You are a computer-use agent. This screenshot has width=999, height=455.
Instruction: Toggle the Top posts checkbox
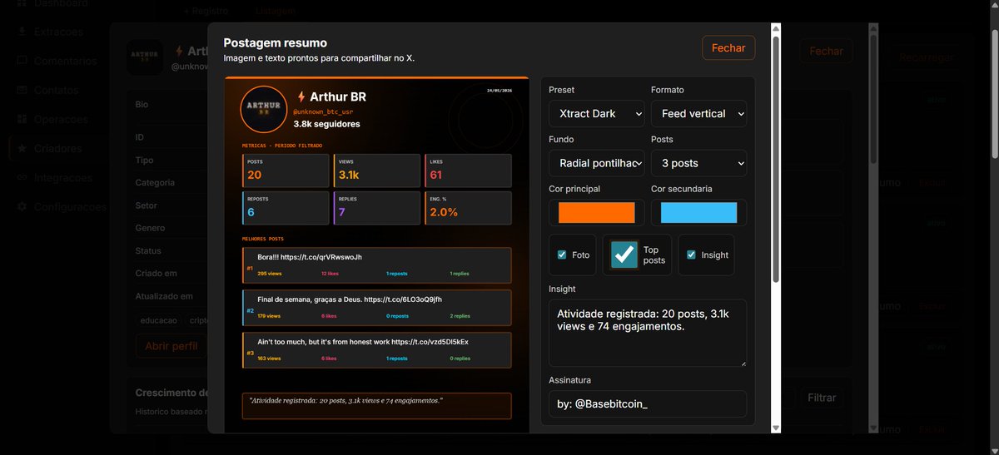[x=624, y=255]
